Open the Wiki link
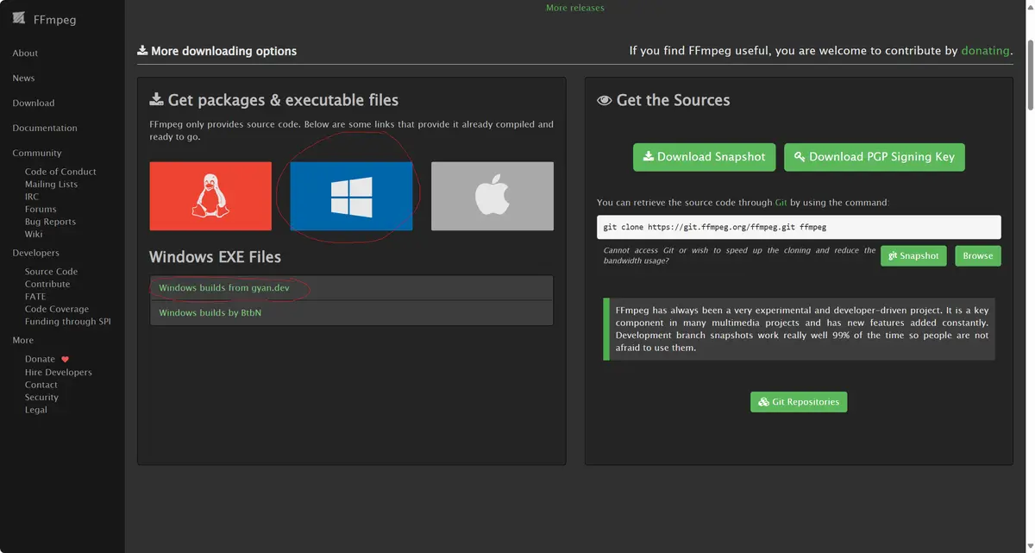 34,235
